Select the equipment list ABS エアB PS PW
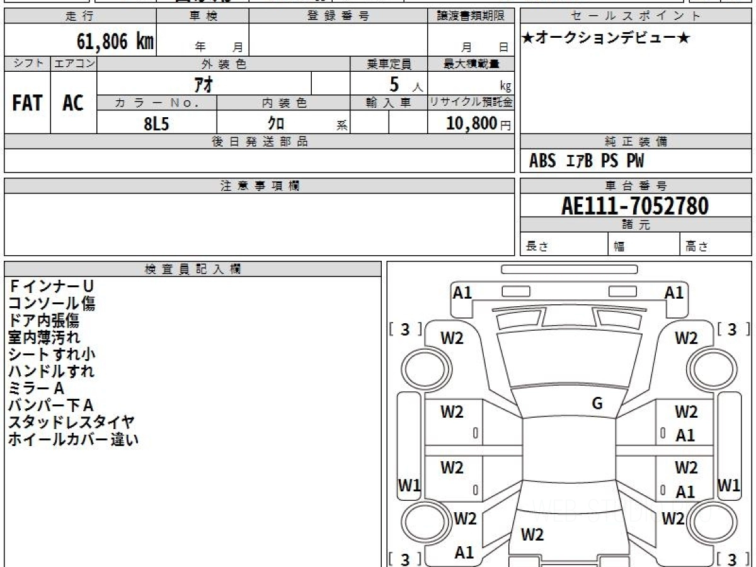756x567 pixels. tap(587, 161)
